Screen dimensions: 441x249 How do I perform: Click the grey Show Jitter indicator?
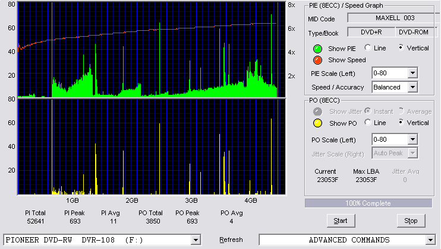[x=317, y=111]
